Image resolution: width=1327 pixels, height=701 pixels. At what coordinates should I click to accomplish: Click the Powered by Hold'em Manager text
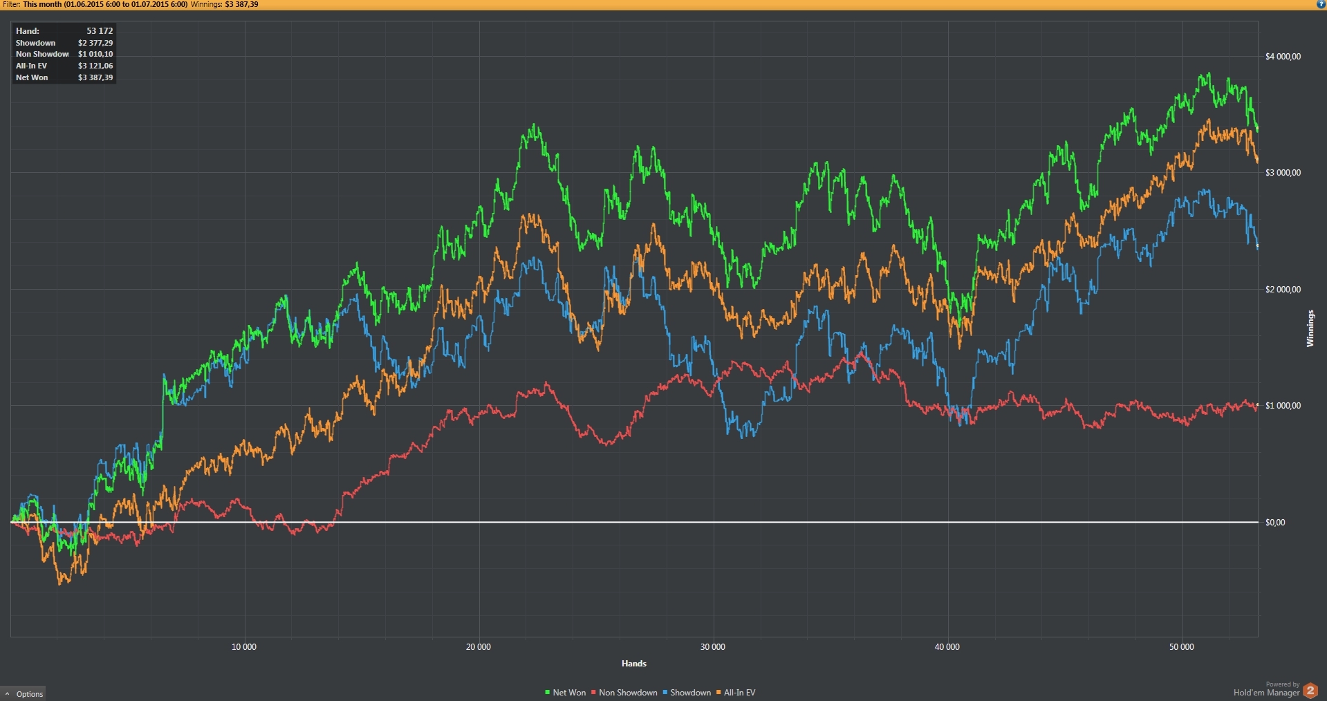1266,689
